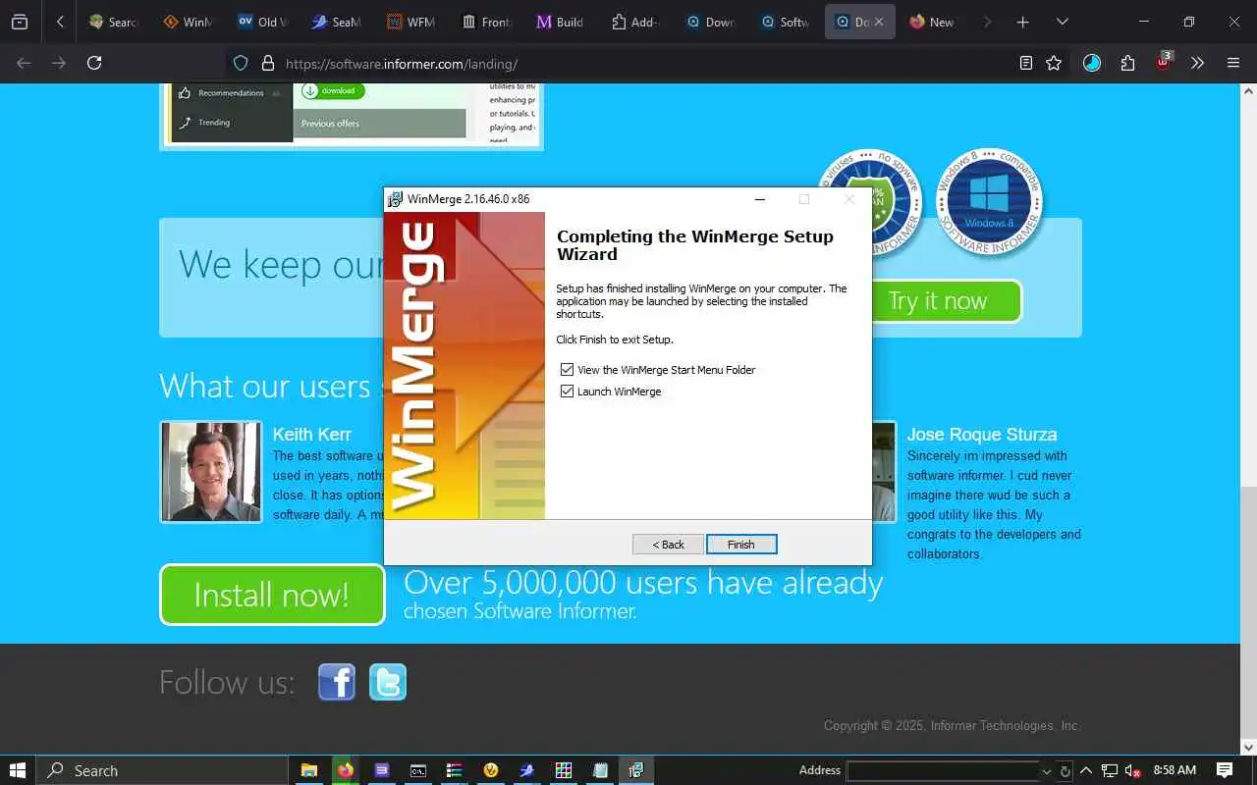This screenshot has width=1257, height=785.
Task: Open File Explorer from the taskbar
Action: 308,770
